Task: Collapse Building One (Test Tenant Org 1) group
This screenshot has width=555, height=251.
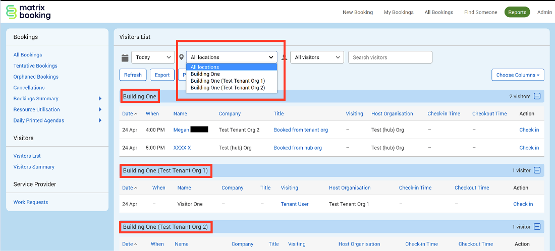Action: [537, 170]
